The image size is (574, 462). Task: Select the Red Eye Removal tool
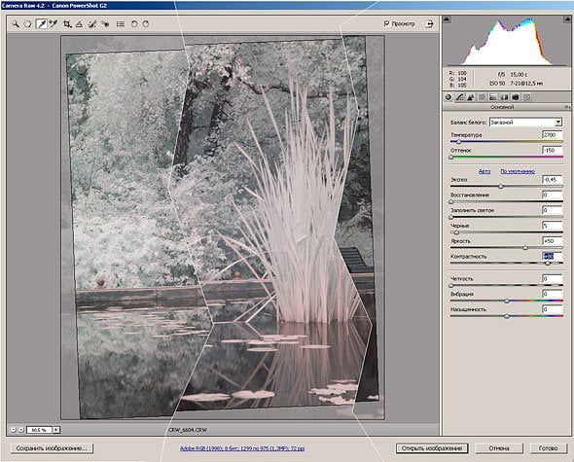click(x=106, y=24)
